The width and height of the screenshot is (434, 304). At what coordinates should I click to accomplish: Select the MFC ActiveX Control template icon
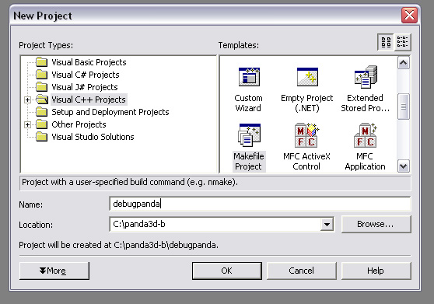pos(306,135)
